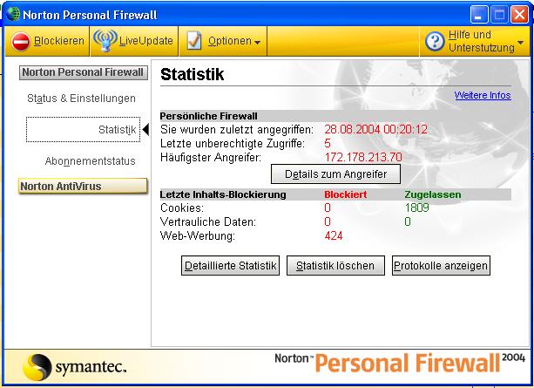Open the Optionen dropdown arrow
Screen dimensions: 534x388
[x=258, y=42]
